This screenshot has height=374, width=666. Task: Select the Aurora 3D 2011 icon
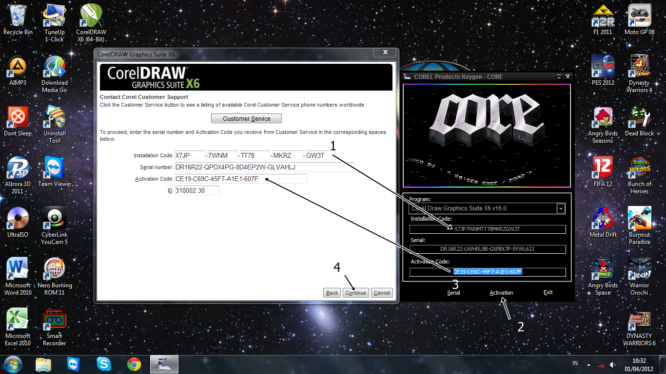coord(18,175)
